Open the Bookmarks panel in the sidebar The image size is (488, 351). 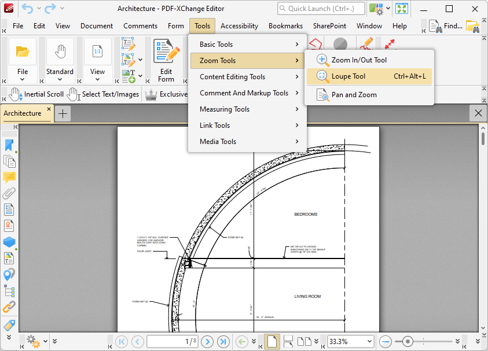pyautogui.click(x=9, y=145)
